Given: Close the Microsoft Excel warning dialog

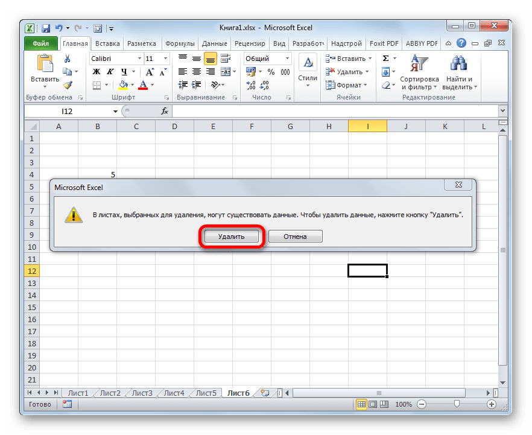Looking at the screenshot, I should (458, 185).
